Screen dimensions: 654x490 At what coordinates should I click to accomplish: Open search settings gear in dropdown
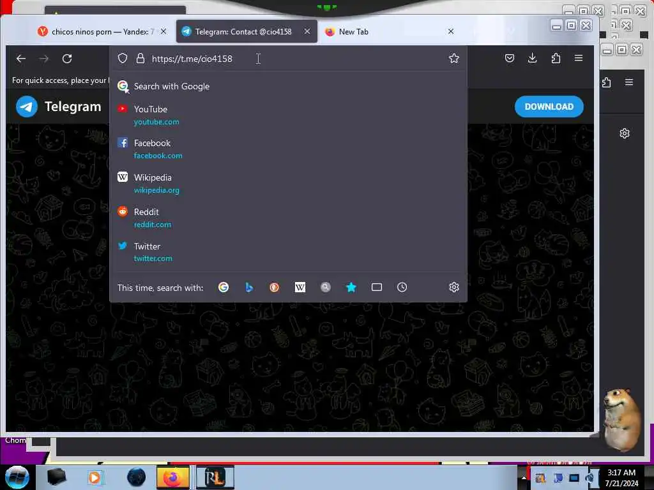[454, 287]
